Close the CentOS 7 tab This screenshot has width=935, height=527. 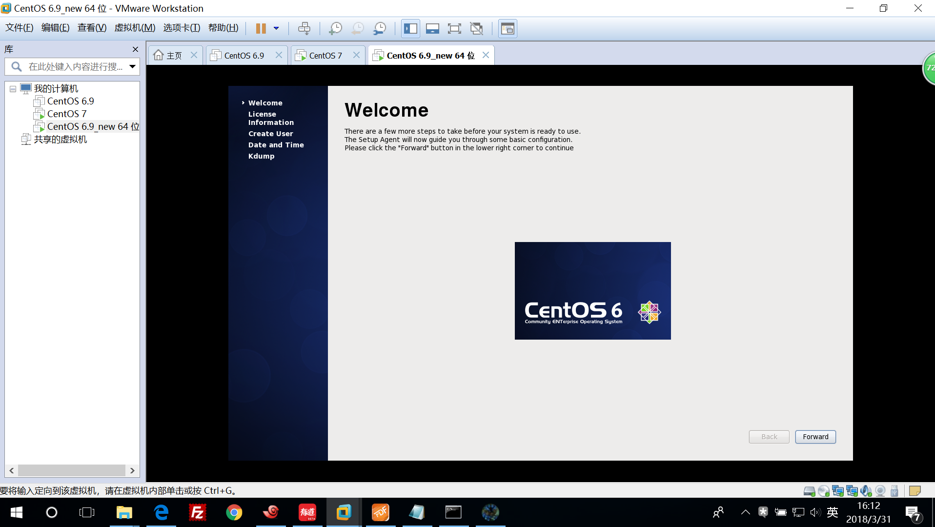pyautogui.click(x=356, y=55)
